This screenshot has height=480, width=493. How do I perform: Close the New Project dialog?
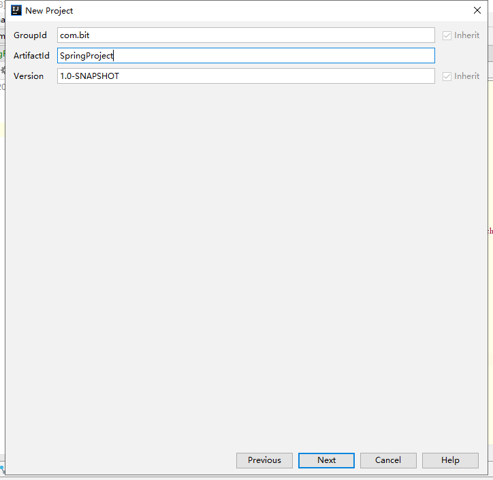click(477, 10)
